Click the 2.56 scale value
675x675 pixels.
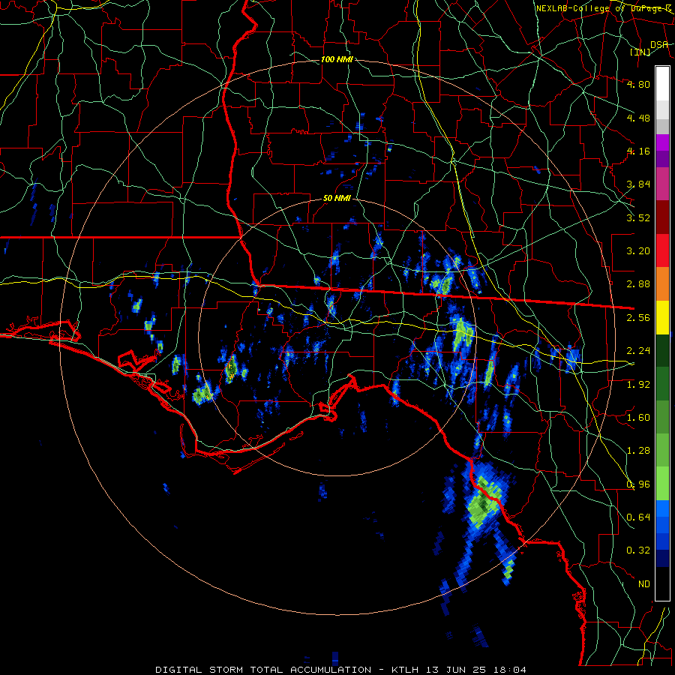point(638,318)
